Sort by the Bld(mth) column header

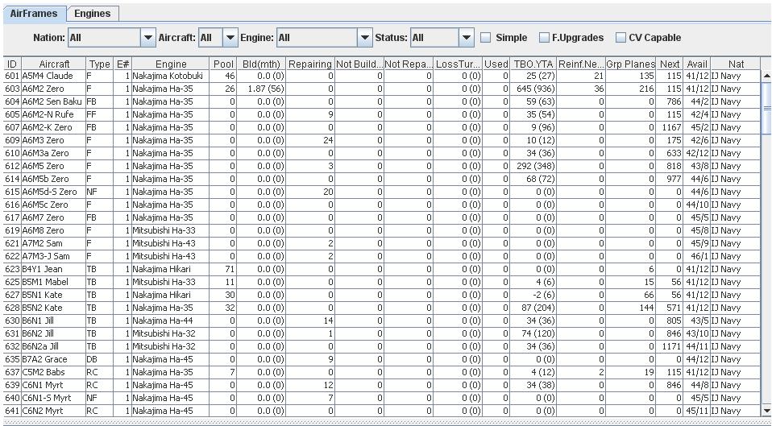[261, 64]
